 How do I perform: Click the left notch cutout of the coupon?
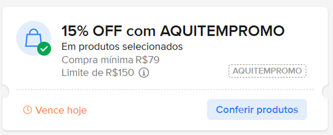tap(4, 92)
